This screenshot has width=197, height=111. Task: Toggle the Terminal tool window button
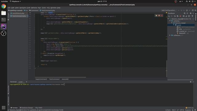click(x=14, y=108)
